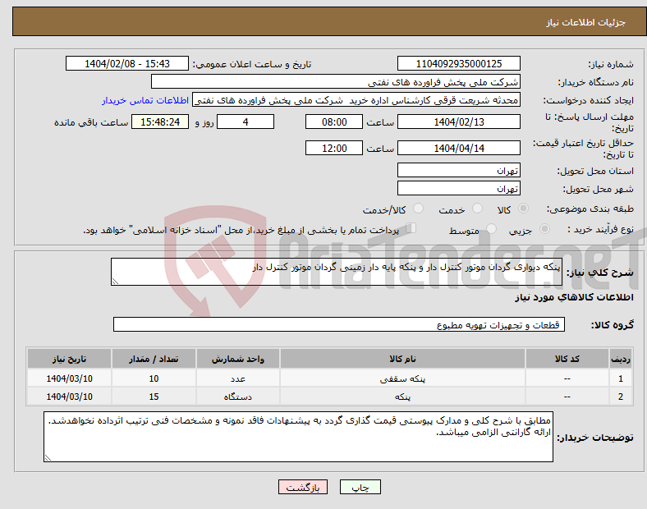Click the request creator field محدثه شریعت قرقی
The height and width of the screenshot is (509, 647).
(356, 100)
